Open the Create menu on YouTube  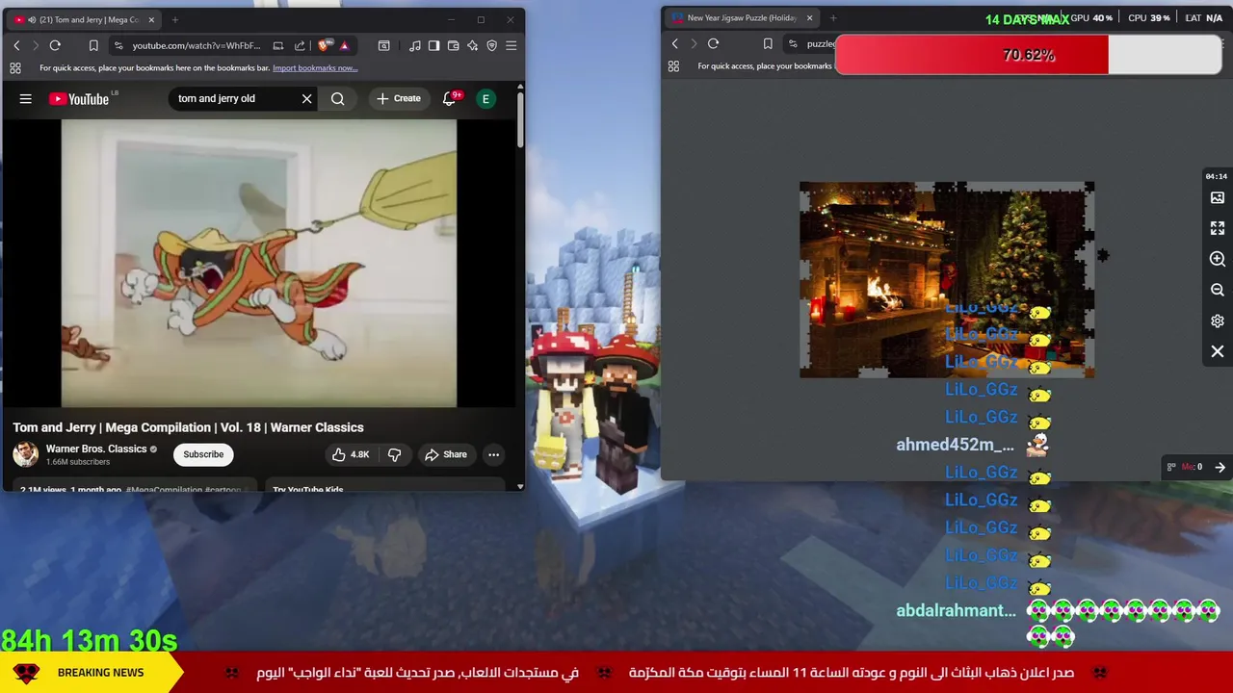click(x=398, y=98)
